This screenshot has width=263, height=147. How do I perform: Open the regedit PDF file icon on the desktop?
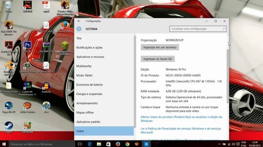pos(46,7)
